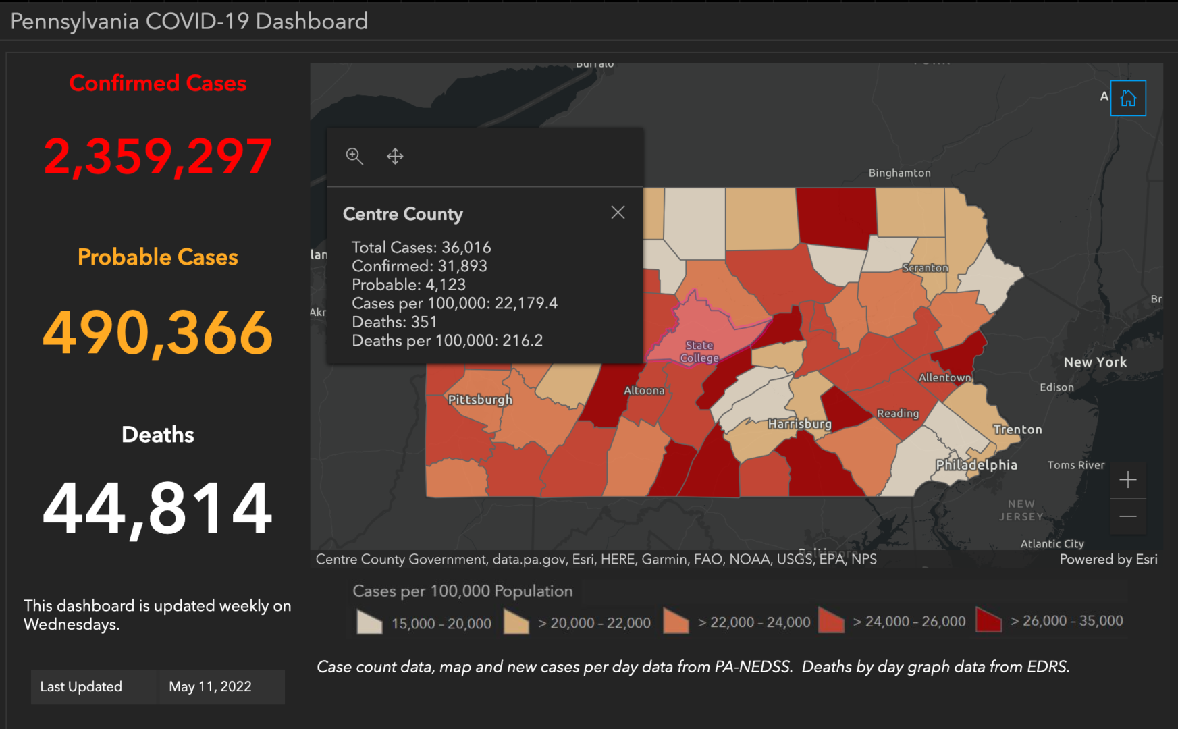The image size is (1178, 729).
Task: Click the map attribution text line
Action: [x=596, y=559]
